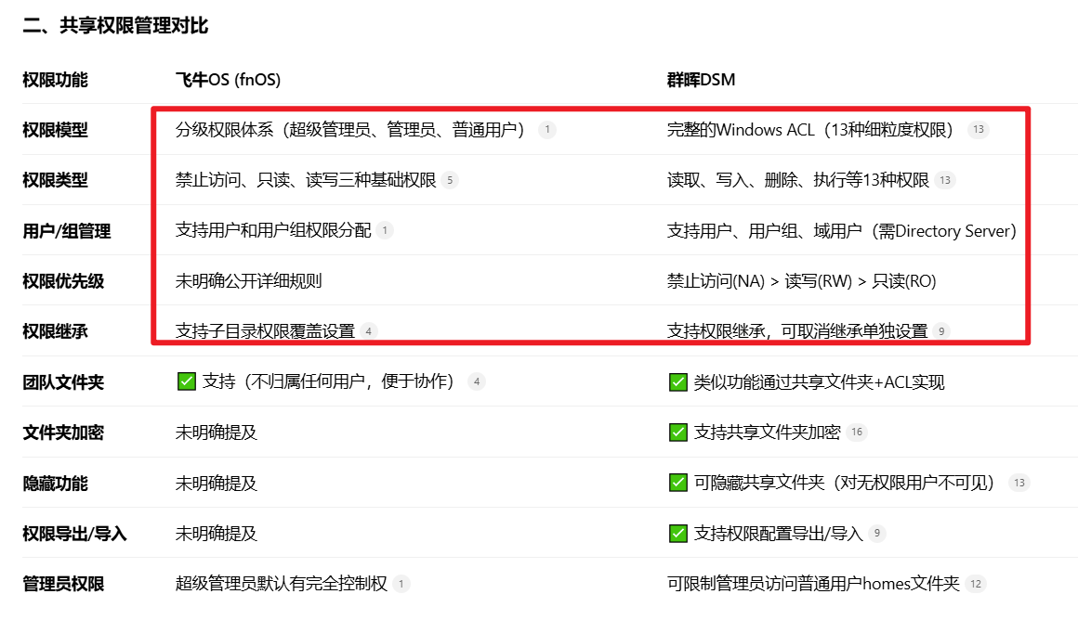The width and height of the screenshot is (1078, 620).
Task: Open citation 13 after 对无权限用户不可见
Action: pyautogui.click(x=1019, y=483)
